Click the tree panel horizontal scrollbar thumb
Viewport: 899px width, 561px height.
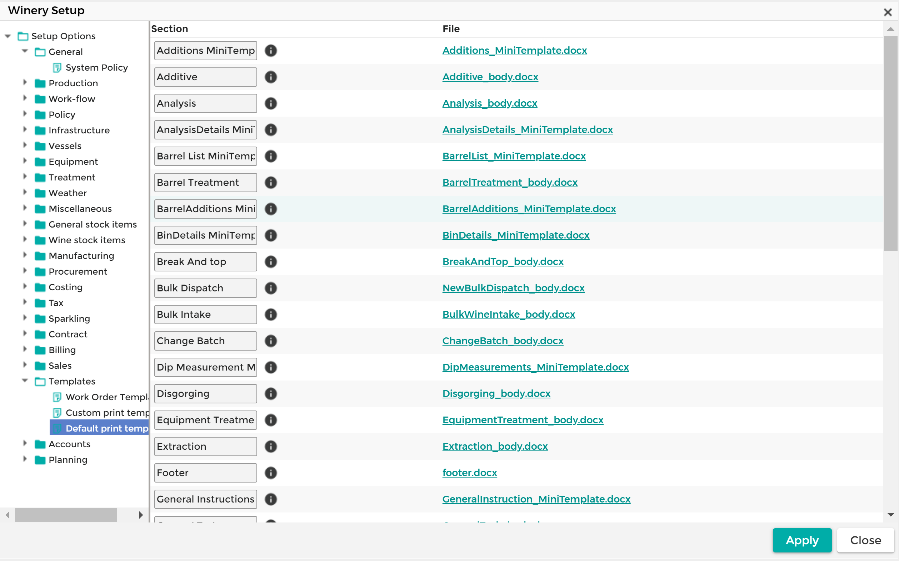coord(66,515)
